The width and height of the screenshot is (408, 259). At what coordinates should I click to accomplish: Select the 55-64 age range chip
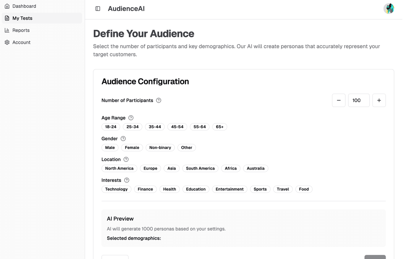(x=199, y=127)
